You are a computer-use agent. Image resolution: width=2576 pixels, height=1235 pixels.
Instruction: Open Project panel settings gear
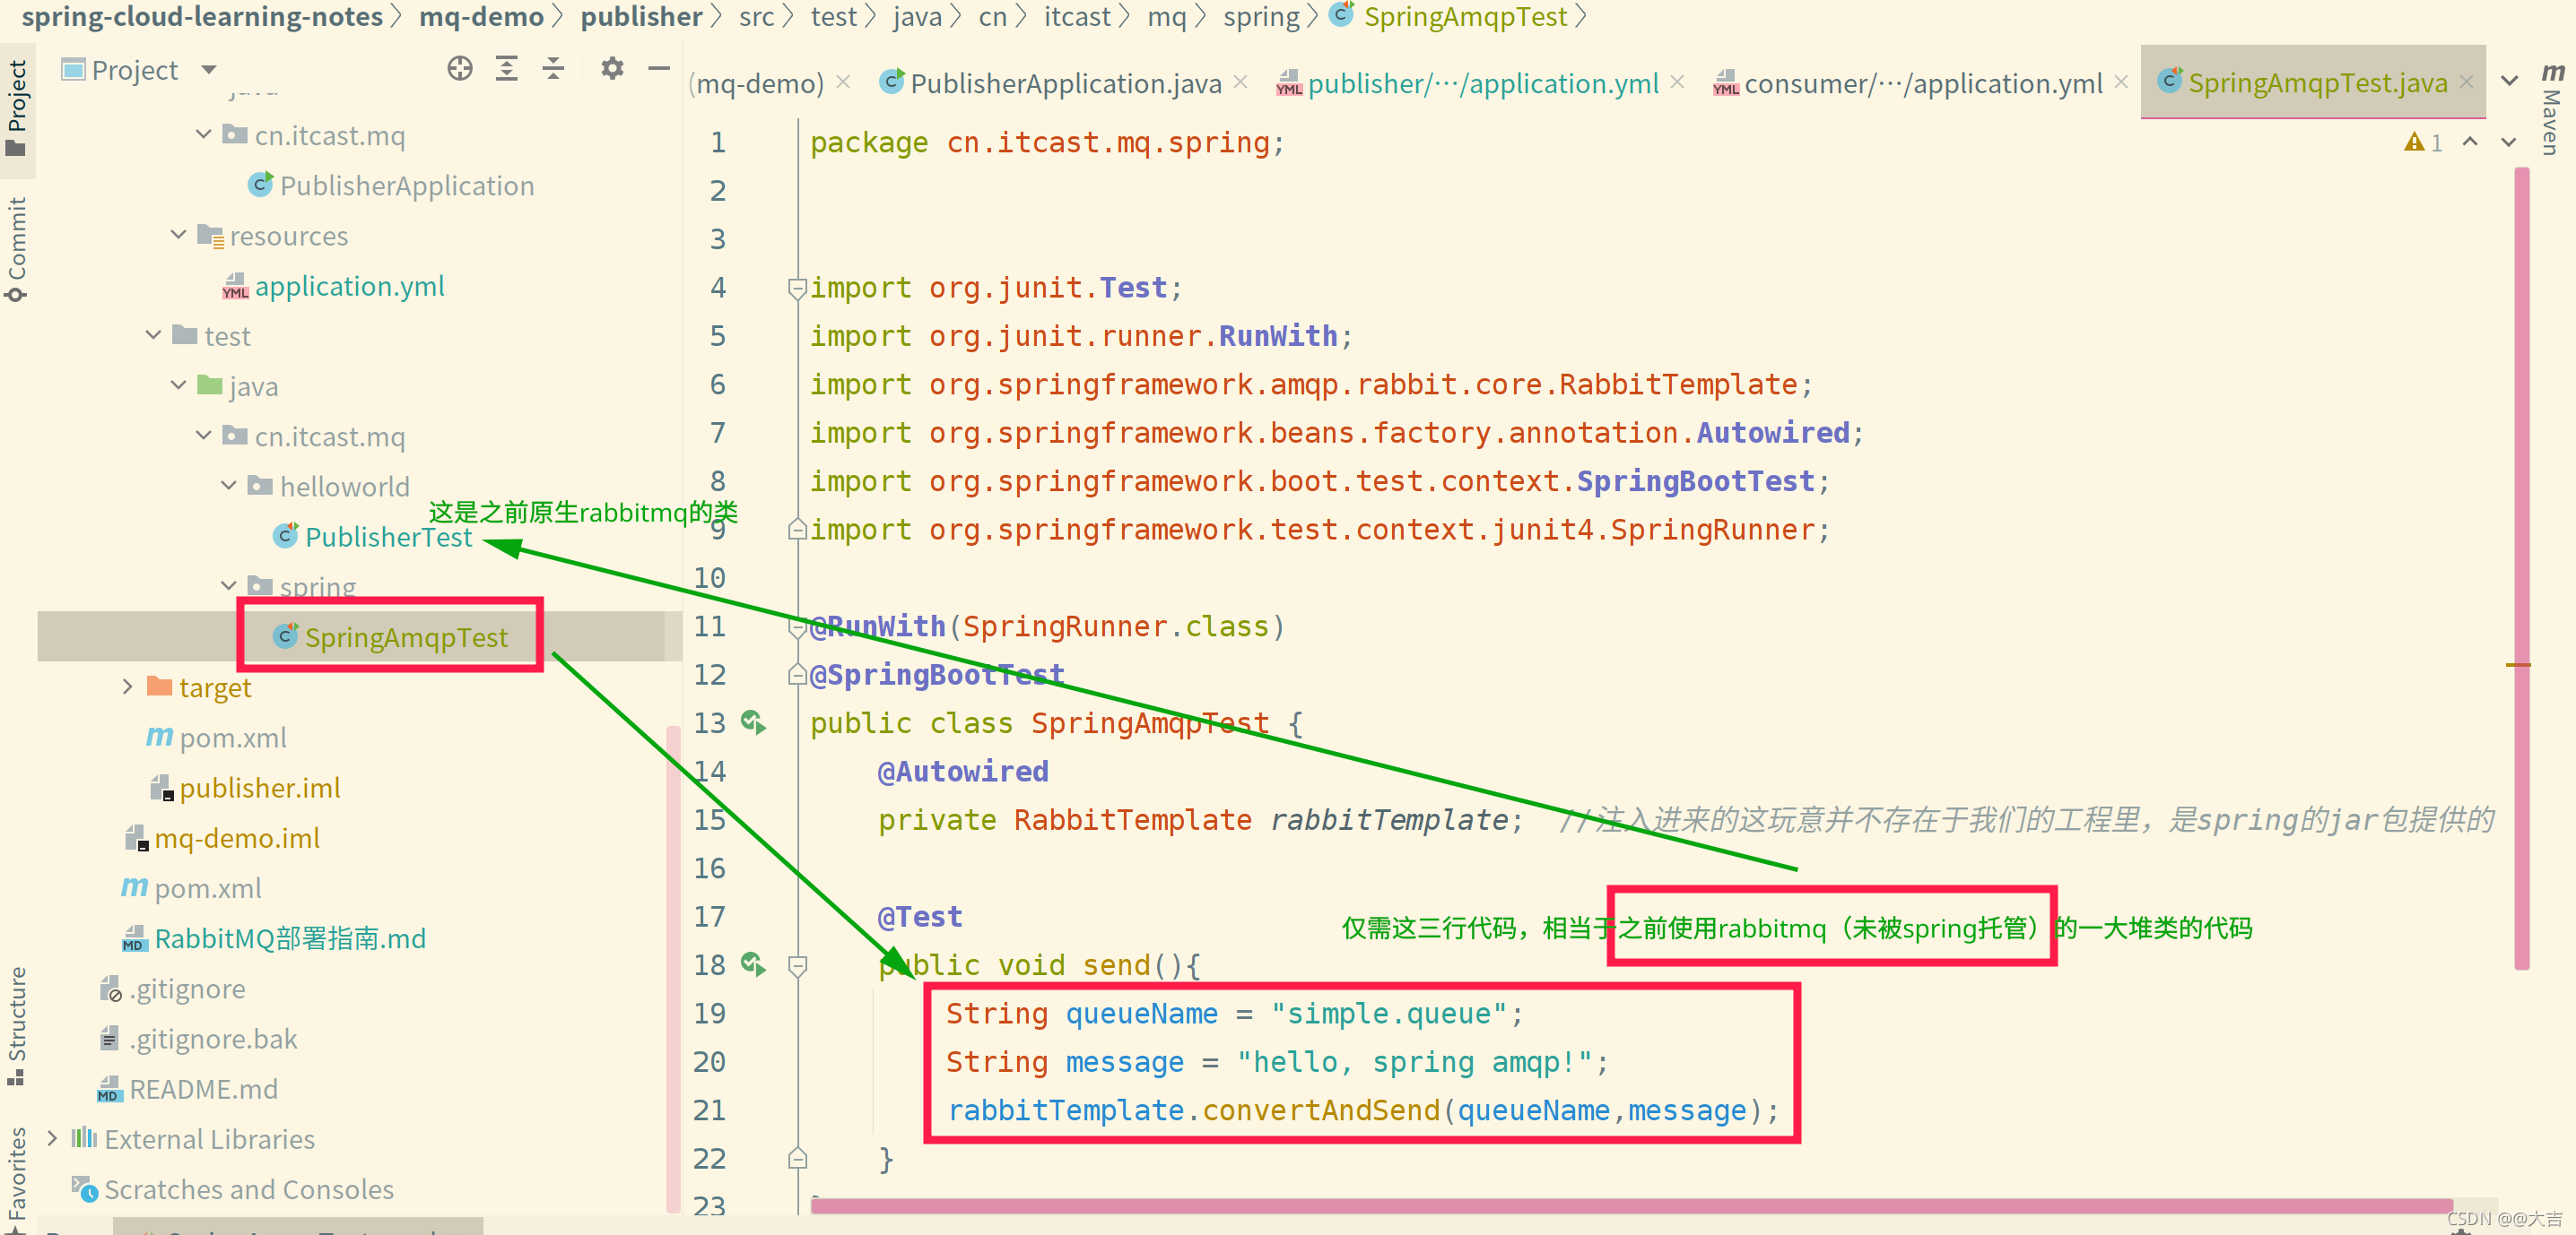(x=612, y=69)
